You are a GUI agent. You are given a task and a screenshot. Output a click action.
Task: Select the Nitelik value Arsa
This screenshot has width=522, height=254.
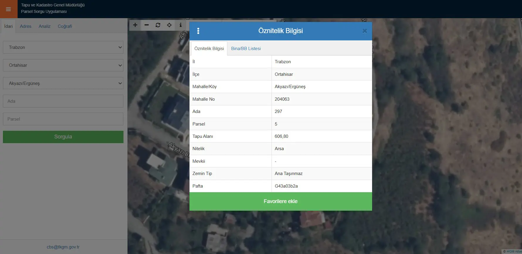tap(279, 149)
